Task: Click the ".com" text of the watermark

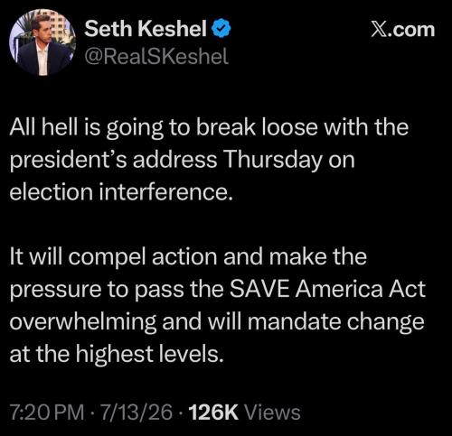Action: 411,30
